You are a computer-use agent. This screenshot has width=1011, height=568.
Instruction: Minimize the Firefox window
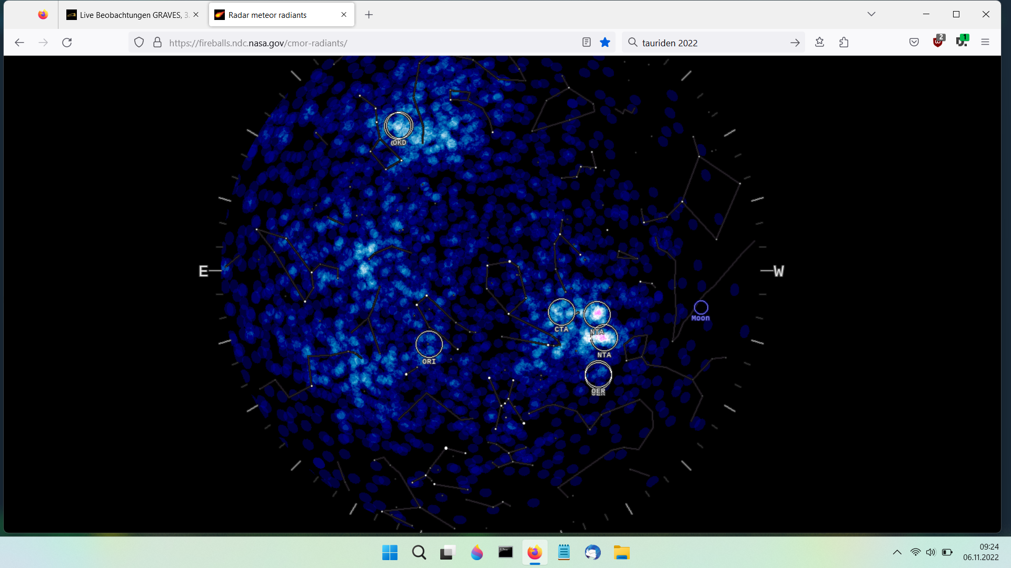926,14
